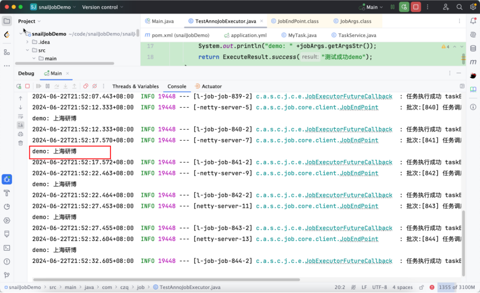Screen dimensions: 480x293
Task: Open more actions in title bar toolbar
Action: (427, 7)
